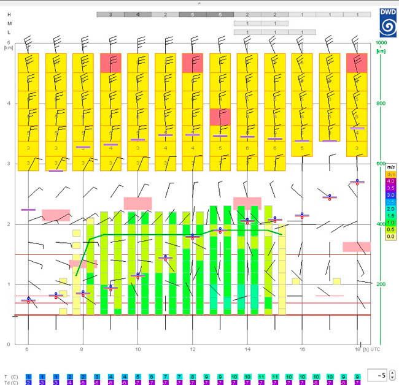The height and width of the screenshot is (385, 399).
Task: Click the L cloud row label
Action: (9, 32)
